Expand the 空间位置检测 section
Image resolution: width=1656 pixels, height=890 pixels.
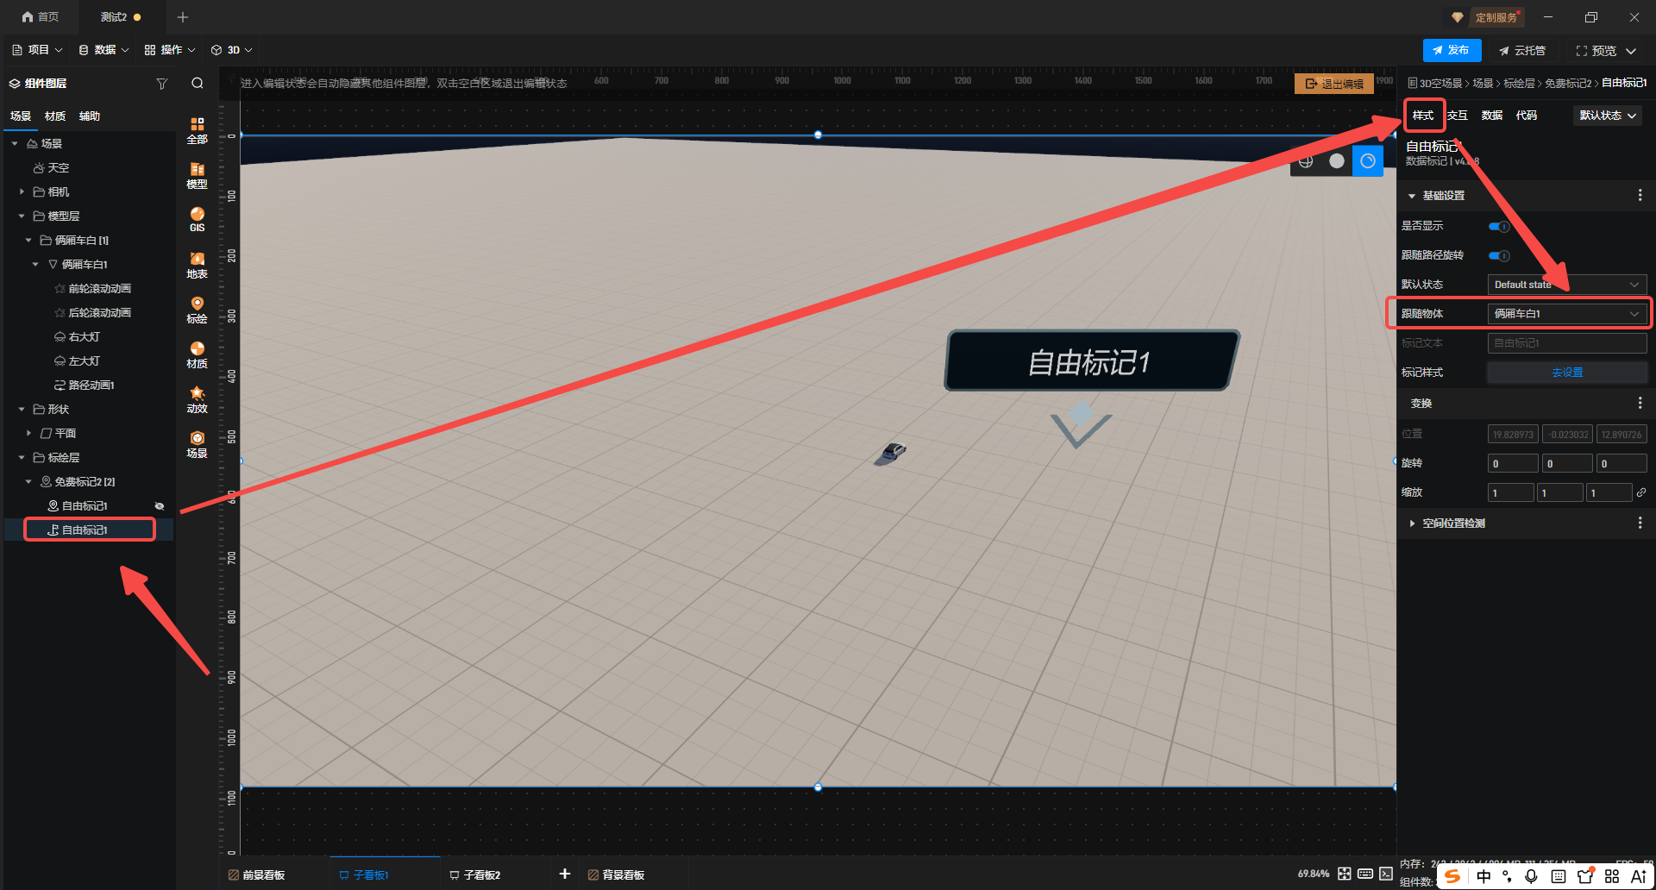tap(1453, 523)
